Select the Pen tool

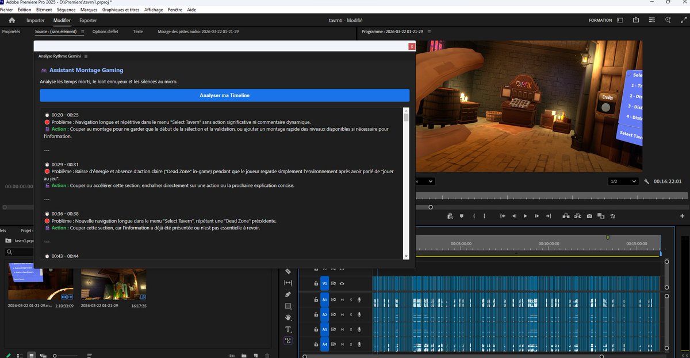point(288,294)
